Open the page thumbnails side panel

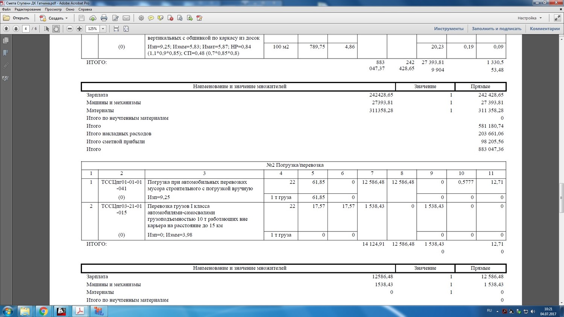point(6,40)
